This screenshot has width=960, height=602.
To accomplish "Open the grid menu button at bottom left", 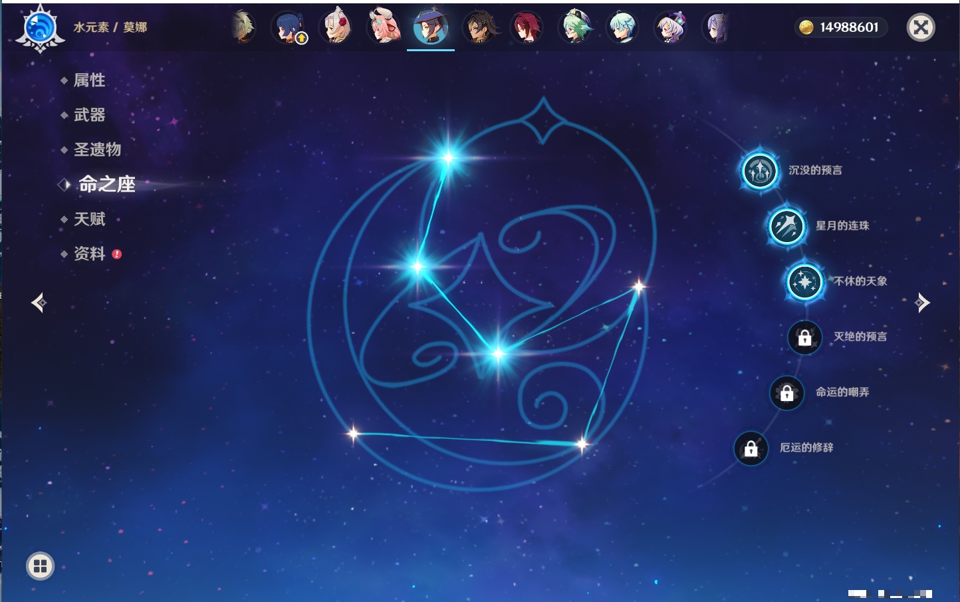I will pyautogui.click(x=40, y=566).
